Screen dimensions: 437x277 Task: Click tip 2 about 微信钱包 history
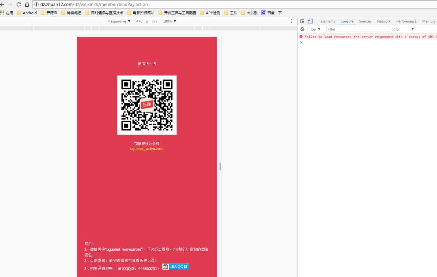(121, 260)
